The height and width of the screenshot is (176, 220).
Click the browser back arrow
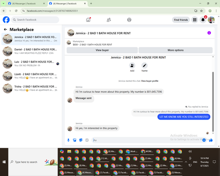(4, 11)
